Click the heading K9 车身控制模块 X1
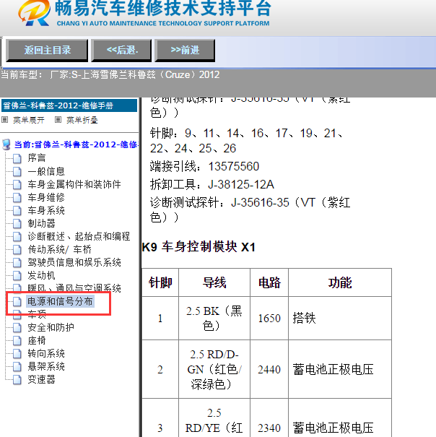The image size is (436, 437). tap(199, 247)
